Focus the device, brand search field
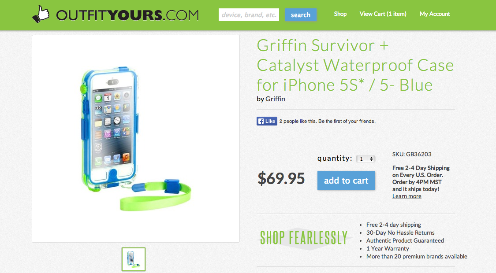The height and width of the screenshot is (273, 496). pos(249,15)
